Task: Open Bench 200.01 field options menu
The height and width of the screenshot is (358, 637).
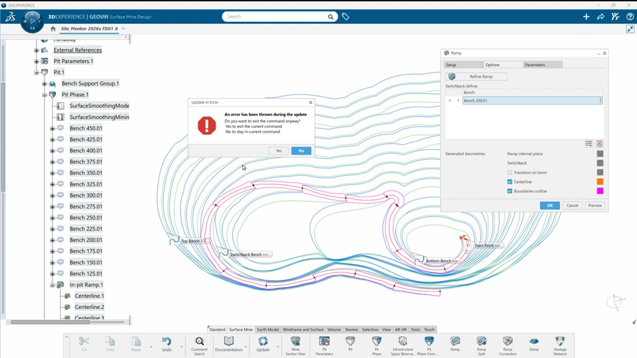Action: [x=601, y=101]
